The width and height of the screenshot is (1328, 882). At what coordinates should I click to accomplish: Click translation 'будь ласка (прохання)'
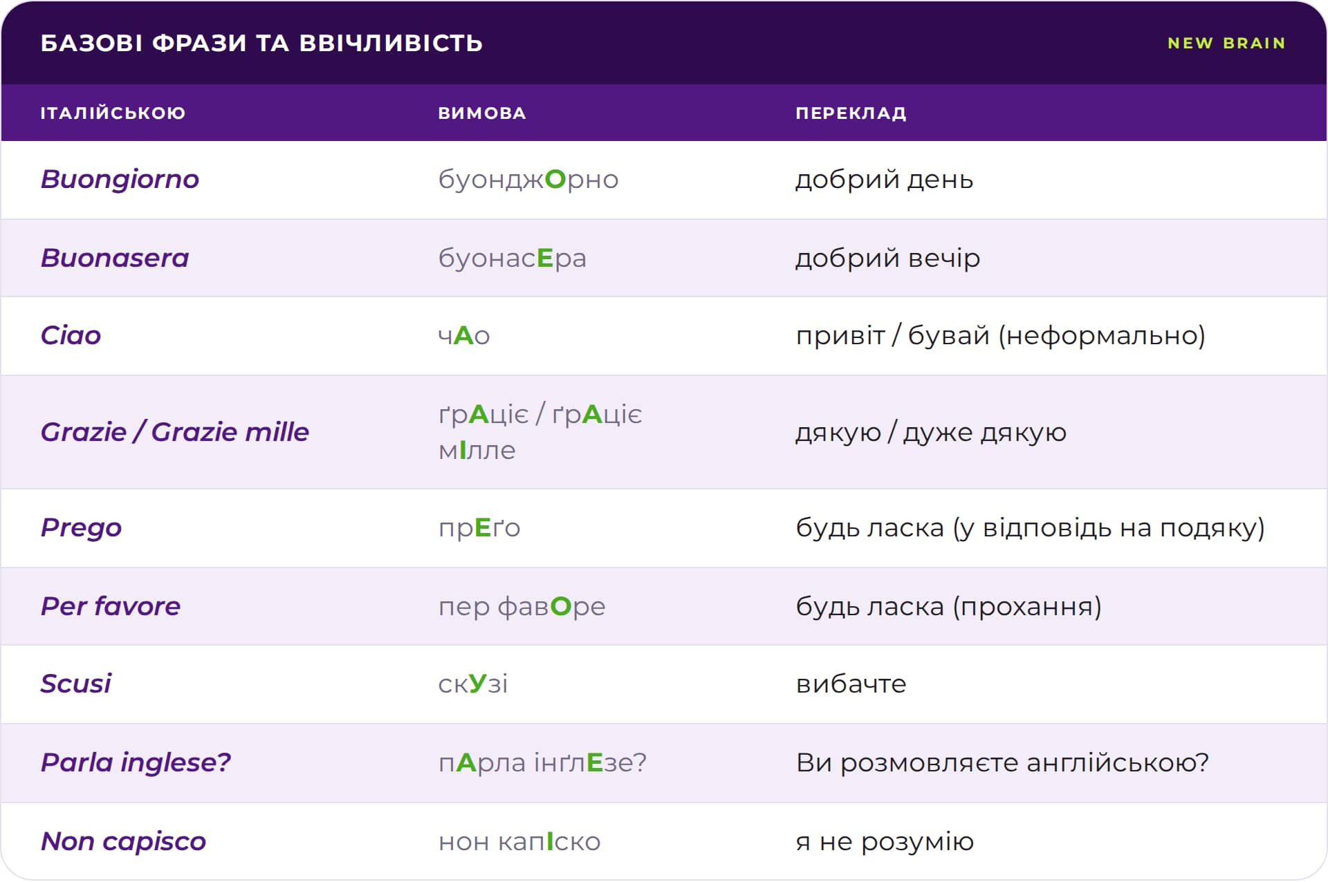(949, 607)
